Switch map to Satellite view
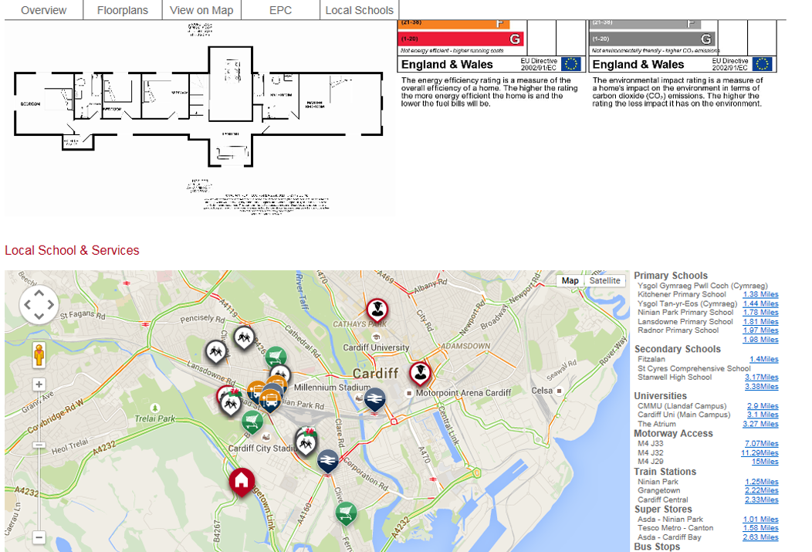 coord(604,281)
